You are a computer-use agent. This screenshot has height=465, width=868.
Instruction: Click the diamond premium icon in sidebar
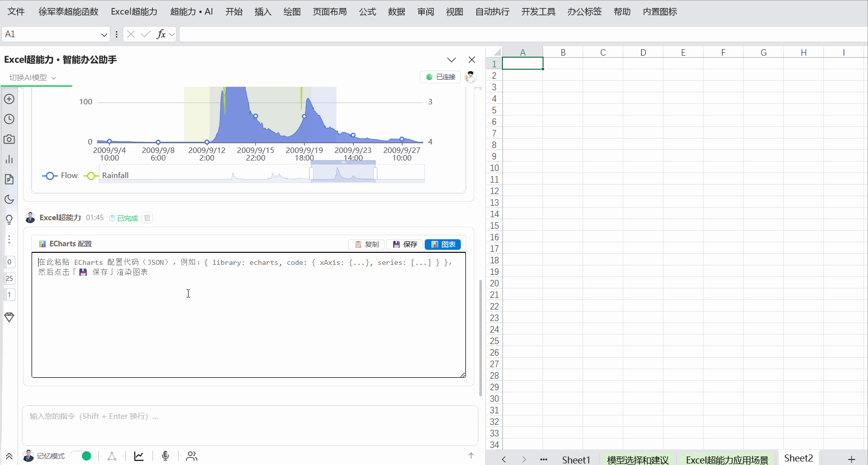coord(9,317)
